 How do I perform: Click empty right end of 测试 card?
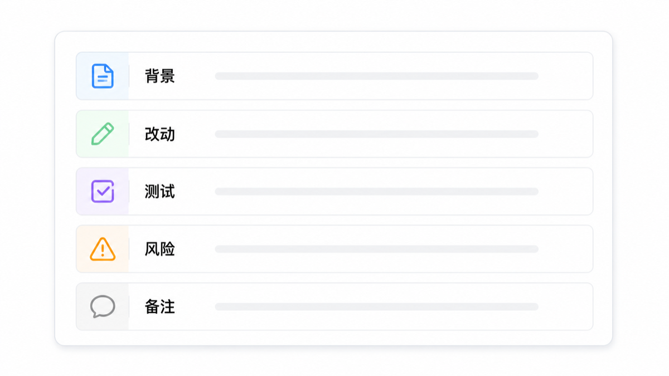tap(565, 191)
